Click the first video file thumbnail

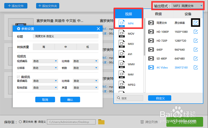(x=21, y=27)
